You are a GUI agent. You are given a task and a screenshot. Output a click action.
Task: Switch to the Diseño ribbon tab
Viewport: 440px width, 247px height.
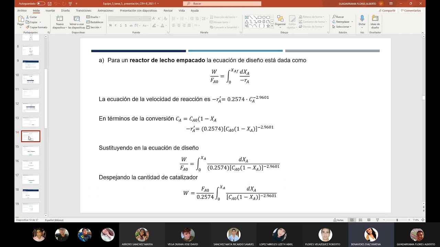click(x=65, y=11)
